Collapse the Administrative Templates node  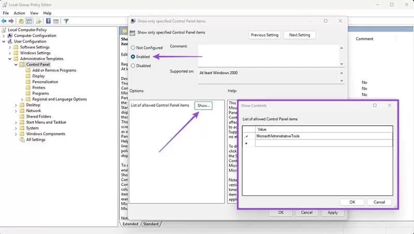tap(10, 59)
